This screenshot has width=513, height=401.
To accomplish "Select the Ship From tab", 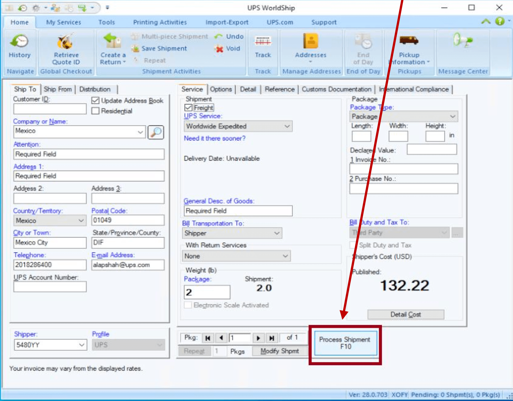I will [x=58, y=89].
